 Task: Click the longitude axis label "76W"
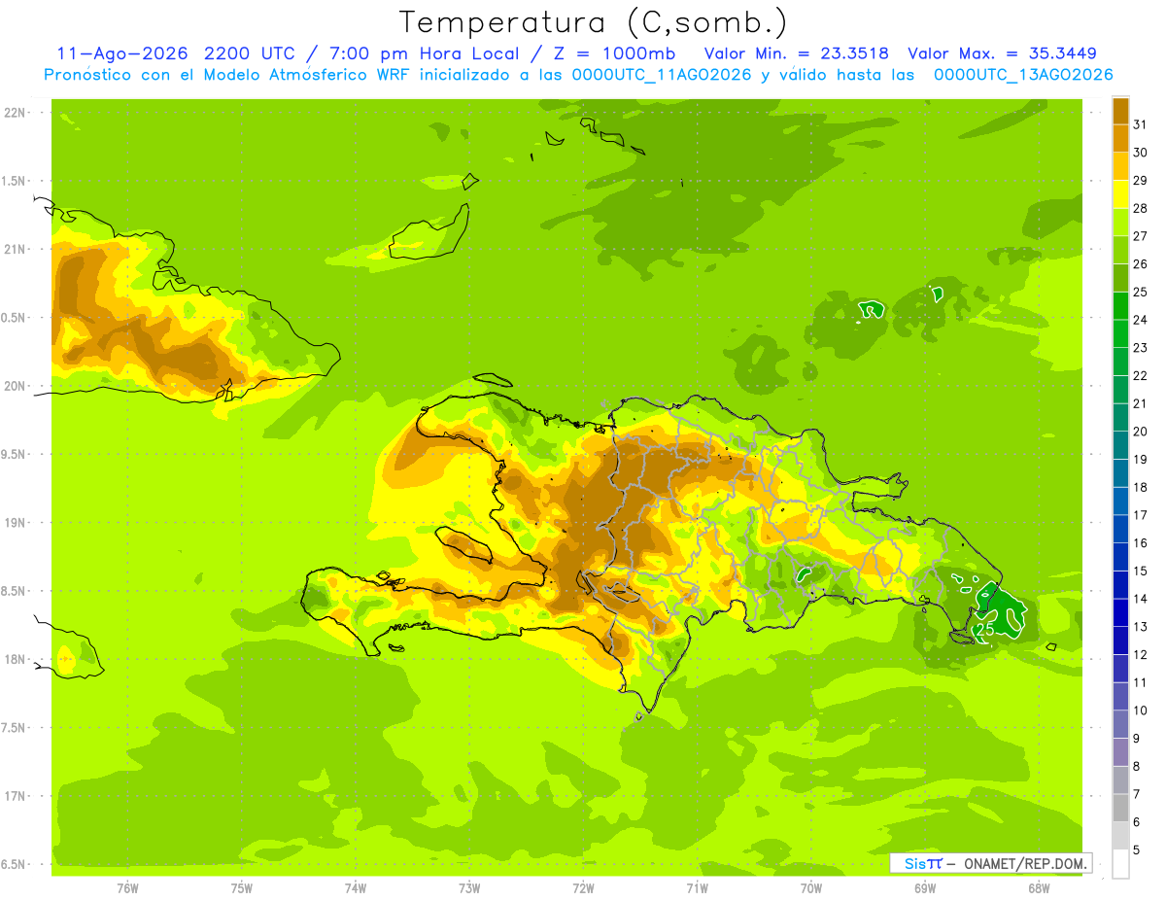click(127, 888)
